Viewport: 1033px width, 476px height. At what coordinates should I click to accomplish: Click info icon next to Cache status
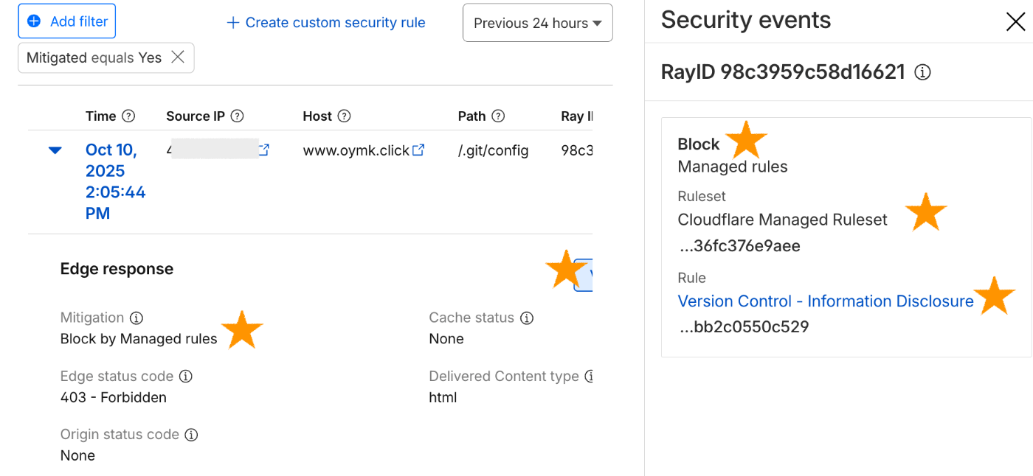coord(526,318)
